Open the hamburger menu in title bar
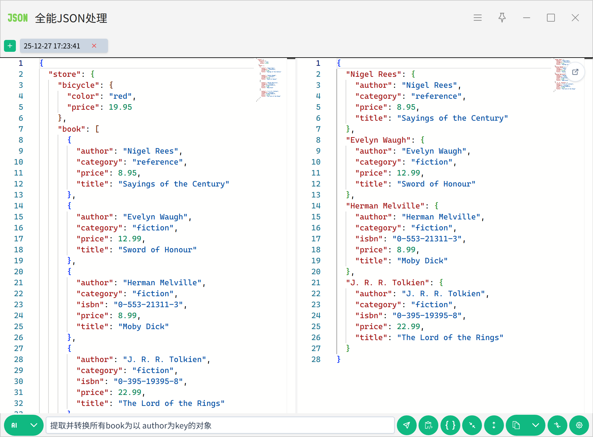593x437 pixels. (477, 18)
